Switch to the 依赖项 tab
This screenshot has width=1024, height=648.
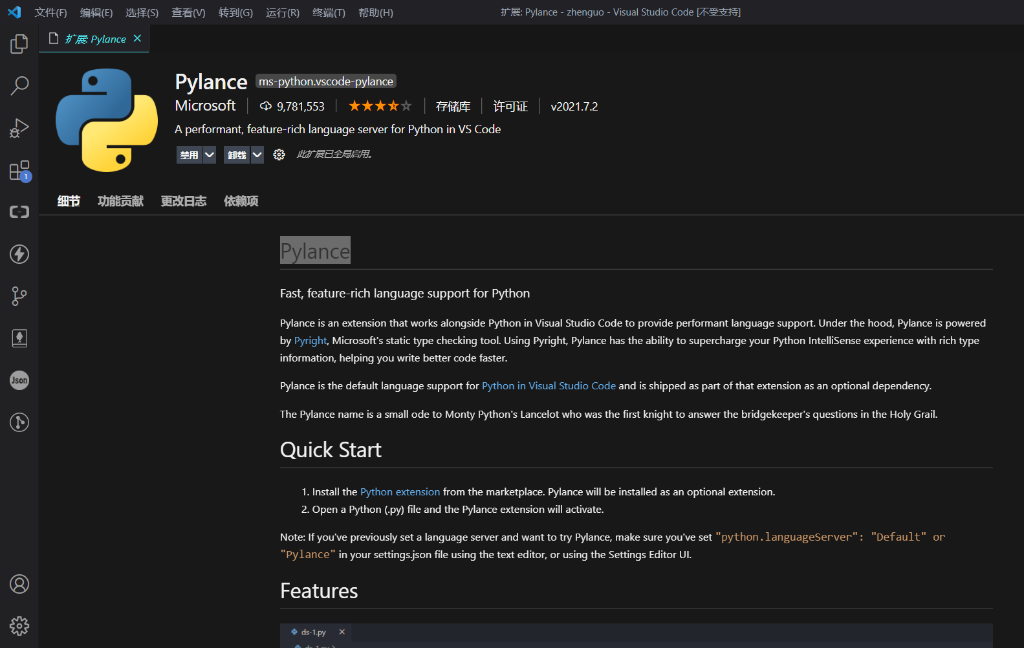pyautogui.click(x=241, y=201)
